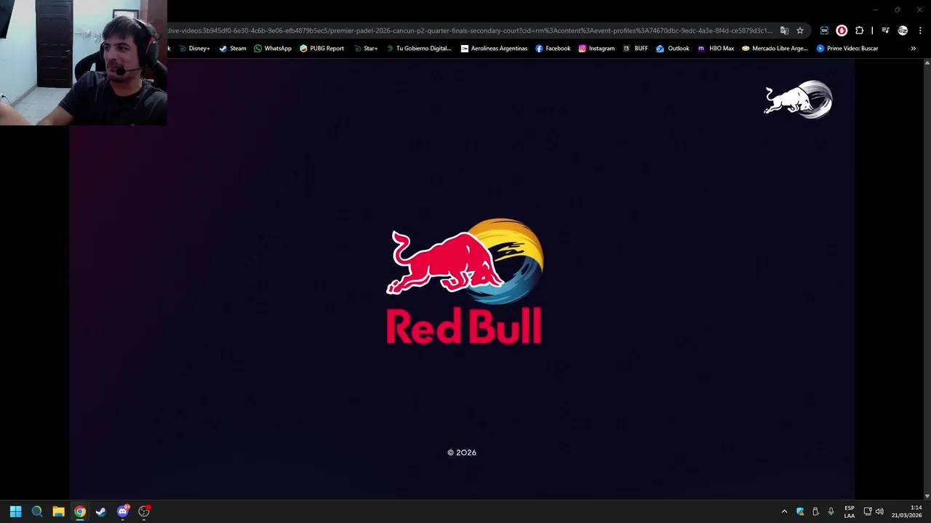This screenshot has width=931, height=523.
Task: Open the clock and date 21/03/2026
Action: coord(907,511)
